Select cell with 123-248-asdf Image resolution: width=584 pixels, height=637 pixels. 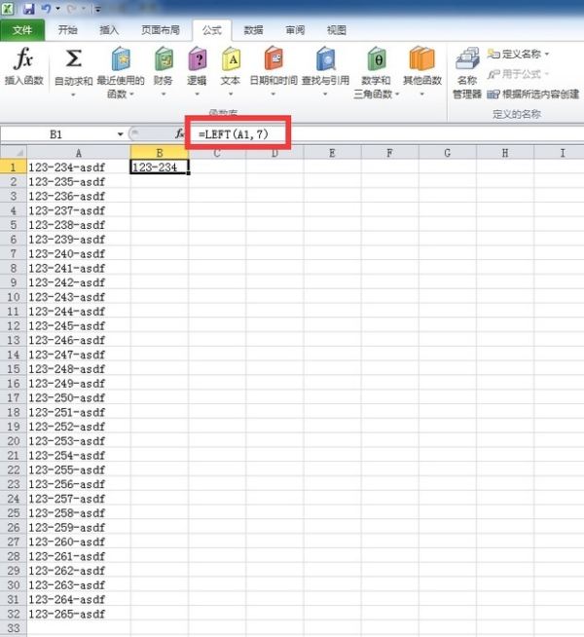(x=79, y=369)
